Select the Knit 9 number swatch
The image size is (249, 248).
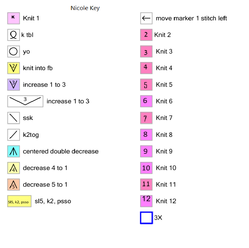point(146,151)
